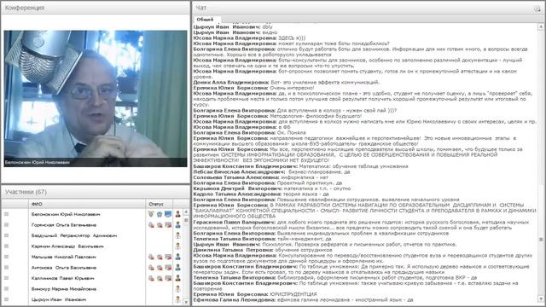Click disabled screen icon for Антонова Ольга Васильевна
Screen dimensions: 546x307
point(168,268)
